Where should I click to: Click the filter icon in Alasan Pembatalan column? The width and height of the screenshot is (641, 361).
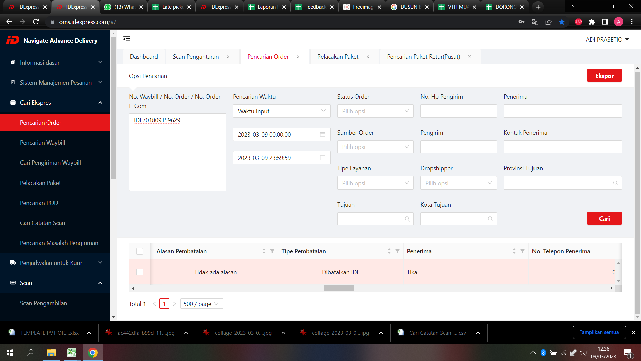coord(272,251)
